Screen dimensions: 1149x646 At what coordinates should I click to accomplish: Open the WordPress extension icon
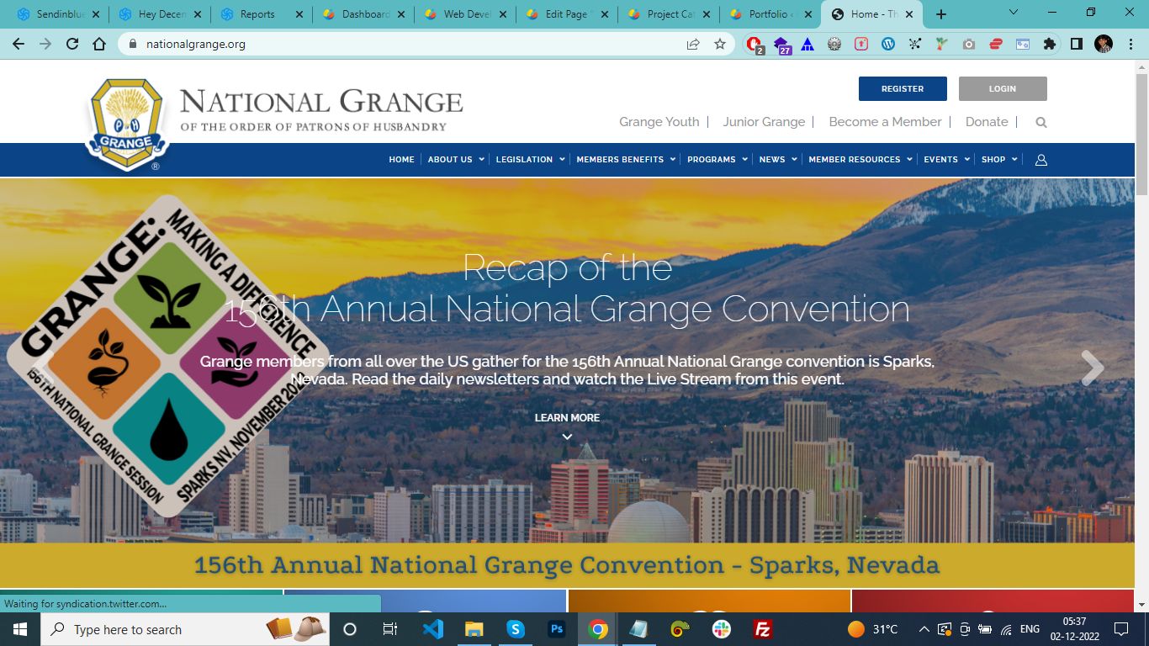click(x=888, y=44)
